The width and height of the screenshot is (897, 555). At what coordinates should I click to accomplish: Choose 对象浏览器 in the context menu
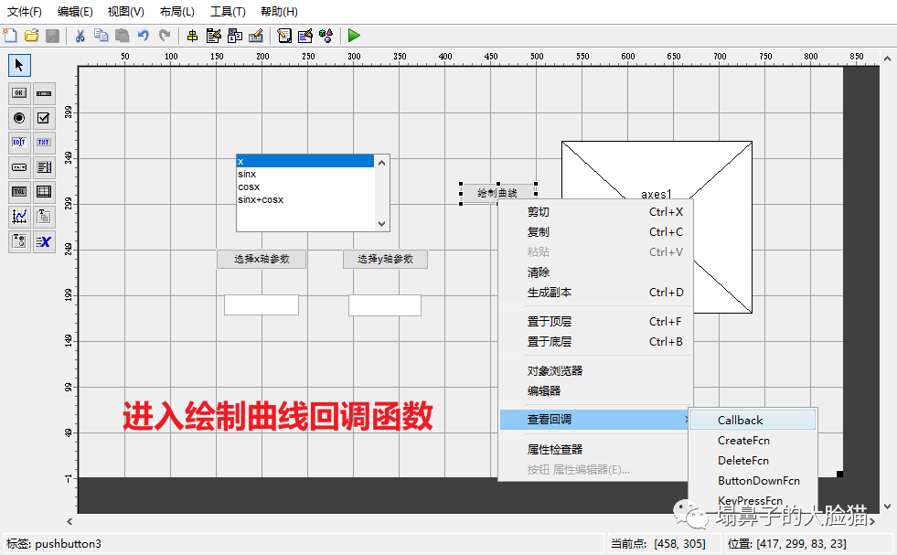coord(595,371)
